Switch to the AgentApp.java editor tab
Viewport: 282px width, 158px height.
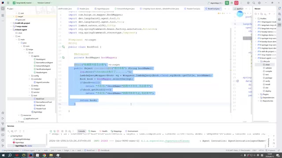point(102,9)
